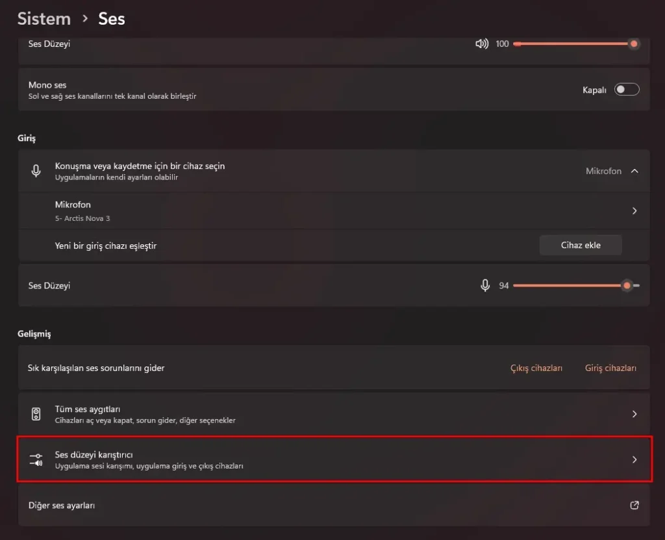Troubleshoot Çıkış cihazları link
This screenshot has height=540, width=665.
click(x=536, y=368)
